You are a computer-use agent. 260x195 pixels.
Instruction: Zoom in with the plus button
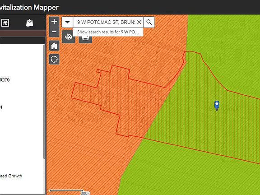pyautogui.click(x=54, y=22)
